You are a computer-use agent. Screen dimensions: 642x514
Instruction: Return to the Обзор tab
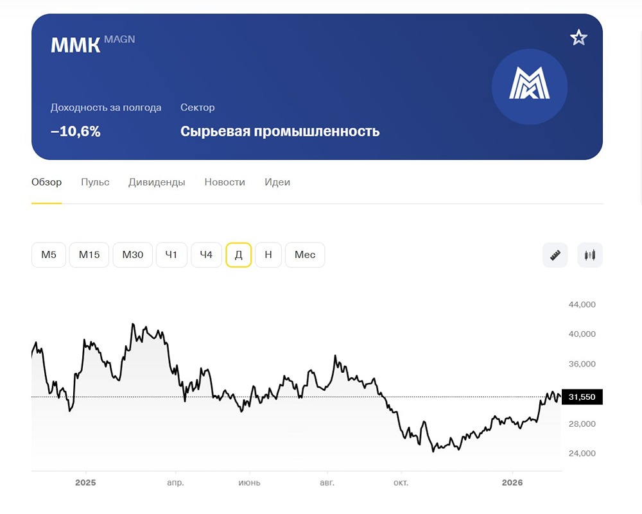coord(46,182)
